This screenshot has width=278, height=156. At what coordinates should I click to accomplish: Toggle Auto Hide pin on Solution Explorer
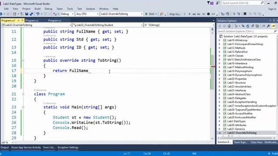tap(274, 20)
